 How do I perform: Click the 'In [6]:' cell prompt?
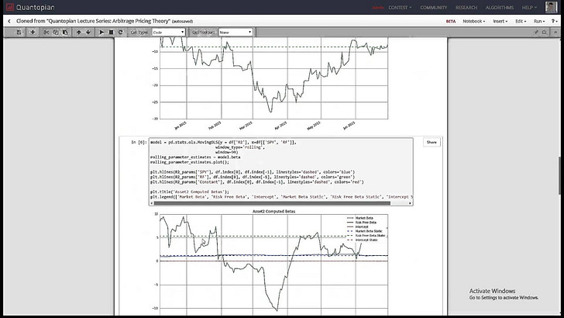(x=139, y=142)
